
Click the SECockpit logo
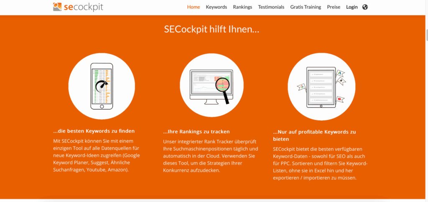(78, 7)
